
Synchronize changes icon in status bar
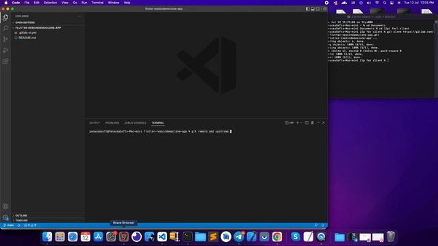click(x=19, y=225)
